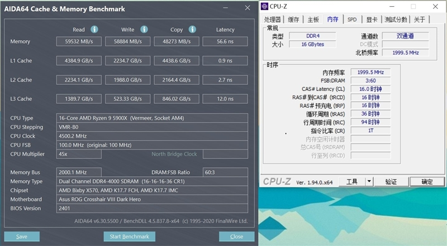Click the CPU Multiplier value 45x
Image resolution: width=447 pixels, height=246 pixels.
click(79, 154)
